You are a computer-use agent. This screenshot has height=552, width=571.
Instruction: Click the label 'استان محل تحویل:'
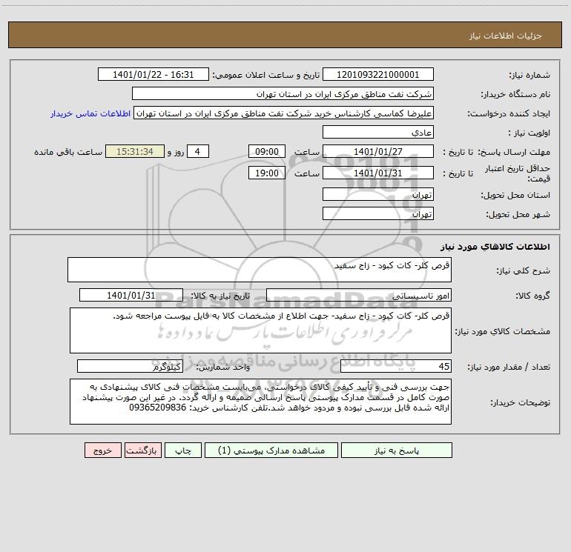click(515, 195)
